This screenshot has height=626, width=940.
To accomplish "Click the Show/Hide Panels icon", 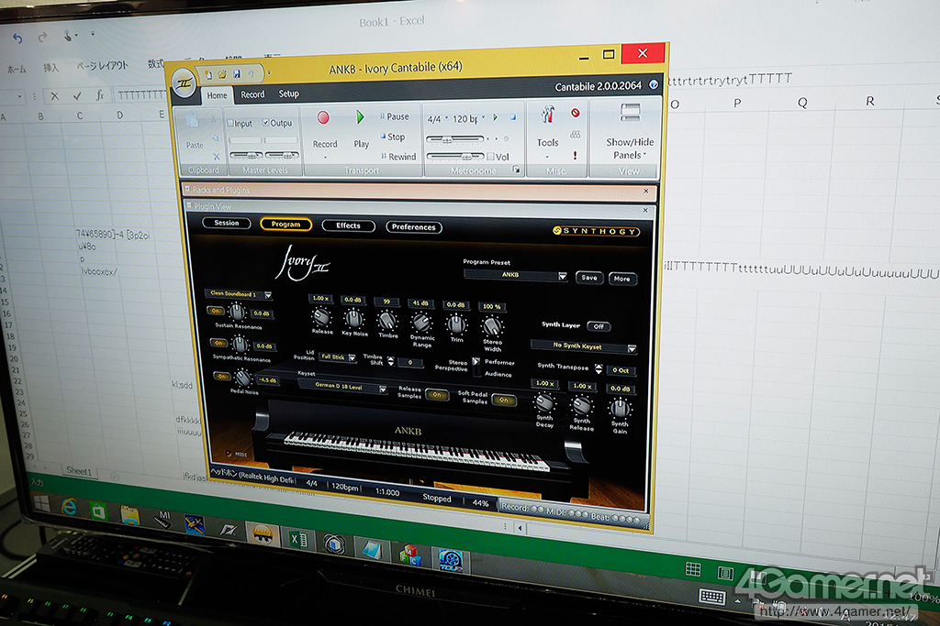I will 630,113.
